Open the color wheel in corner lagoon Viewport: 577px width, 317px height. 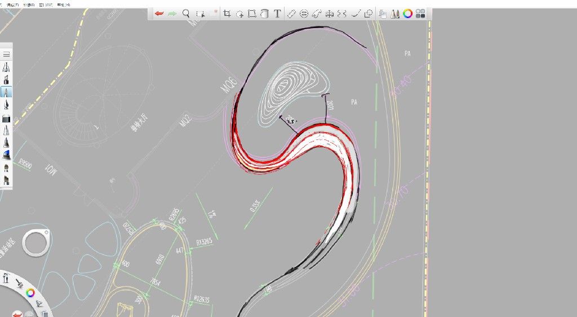click(30, 293)
